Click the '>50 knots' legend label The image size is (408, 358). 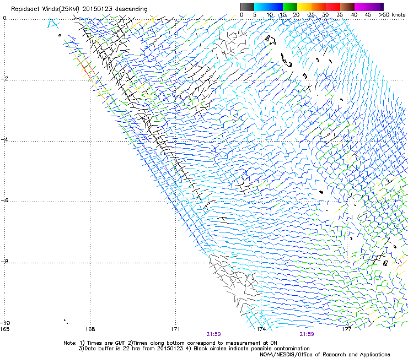point(392,15)
